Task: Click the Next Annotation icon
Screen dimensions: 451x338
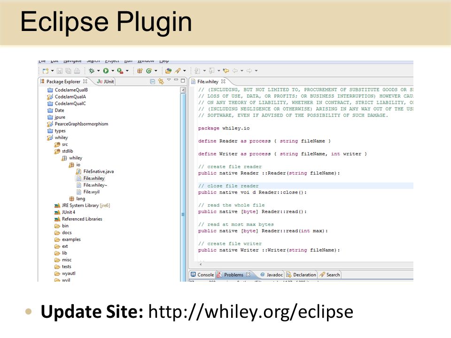Action: pyautogui.click(x=197, y=71)
